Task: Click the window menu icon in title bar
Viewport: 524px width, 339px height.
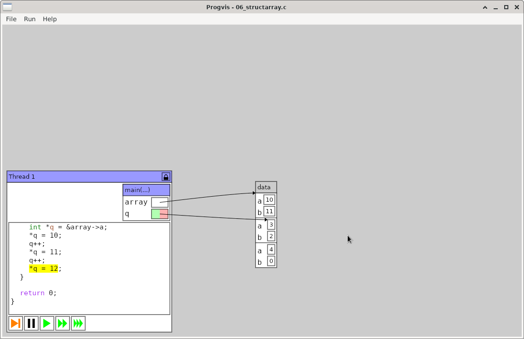Action: (7, 7)
